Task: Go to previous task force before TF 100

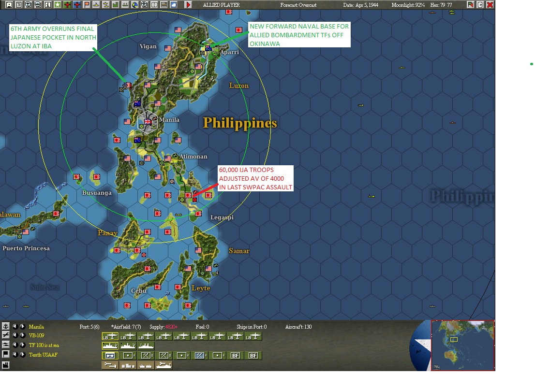Action: 15,345
